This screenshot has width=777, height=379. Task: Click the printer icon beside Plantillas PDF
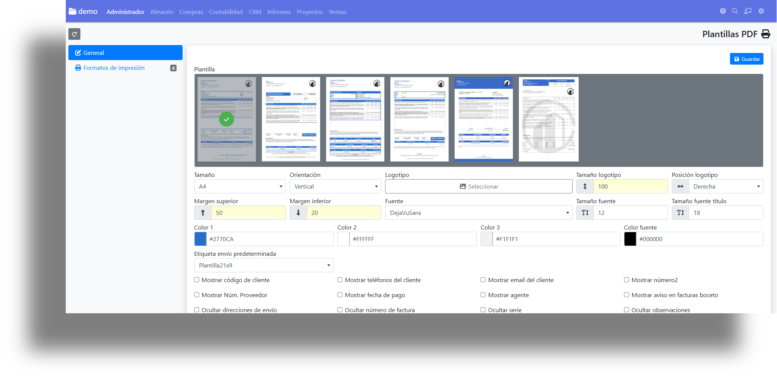pos(766,34)
